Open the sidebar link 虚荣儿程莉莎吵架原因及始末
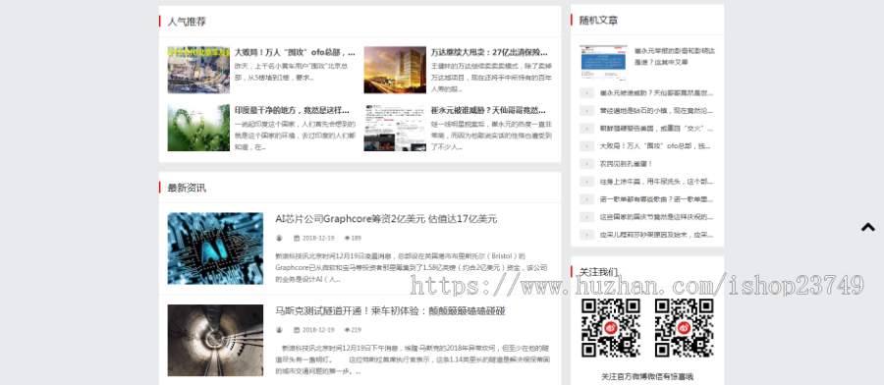 tap(657, 235)
